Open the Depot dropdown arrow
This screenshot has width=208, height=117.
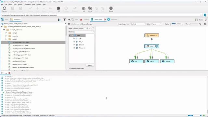(x=90, y=28)
